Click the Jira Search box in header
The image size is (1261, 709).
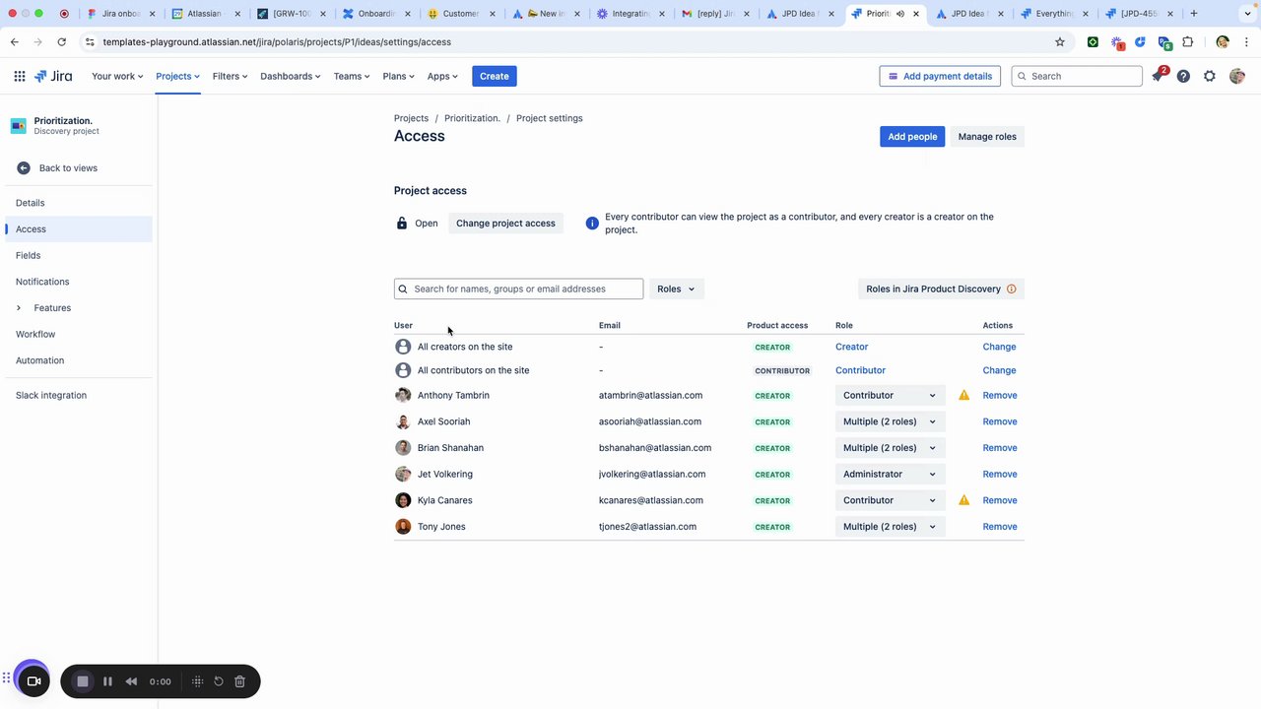pyautogui.click(x=1077, y=76)
